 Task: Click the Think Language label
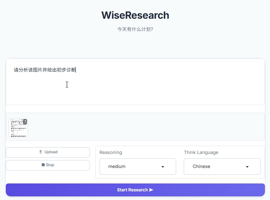(x=201, y=153)
